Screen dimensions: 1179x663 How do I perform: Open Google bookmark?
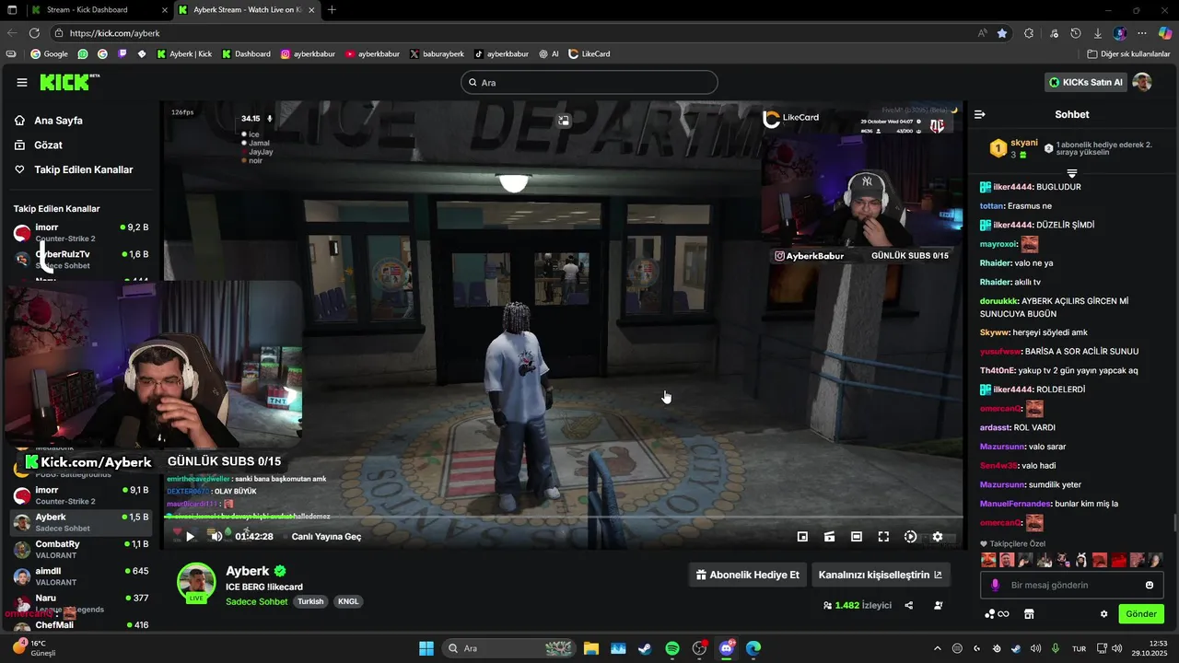point(49,54)
